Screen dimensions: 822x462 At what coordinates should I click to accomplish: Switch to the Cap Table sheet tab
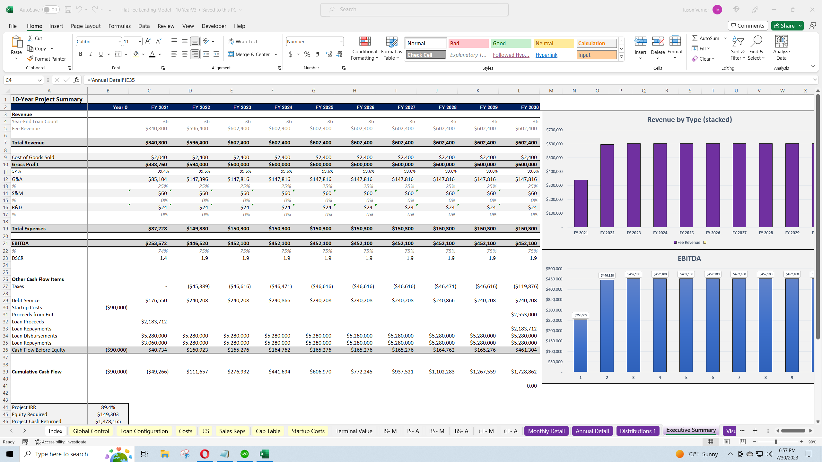(268, 431)
